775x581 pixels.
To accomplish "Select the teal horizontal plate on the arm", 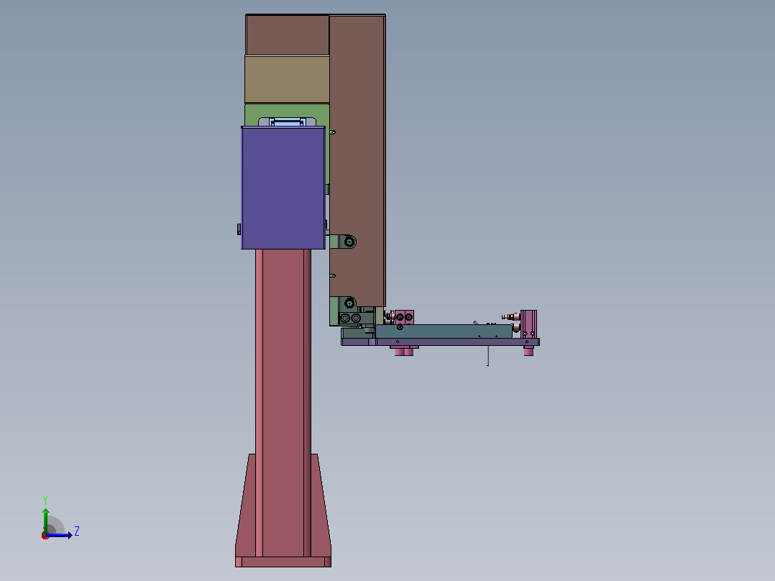I will [444, 331].
